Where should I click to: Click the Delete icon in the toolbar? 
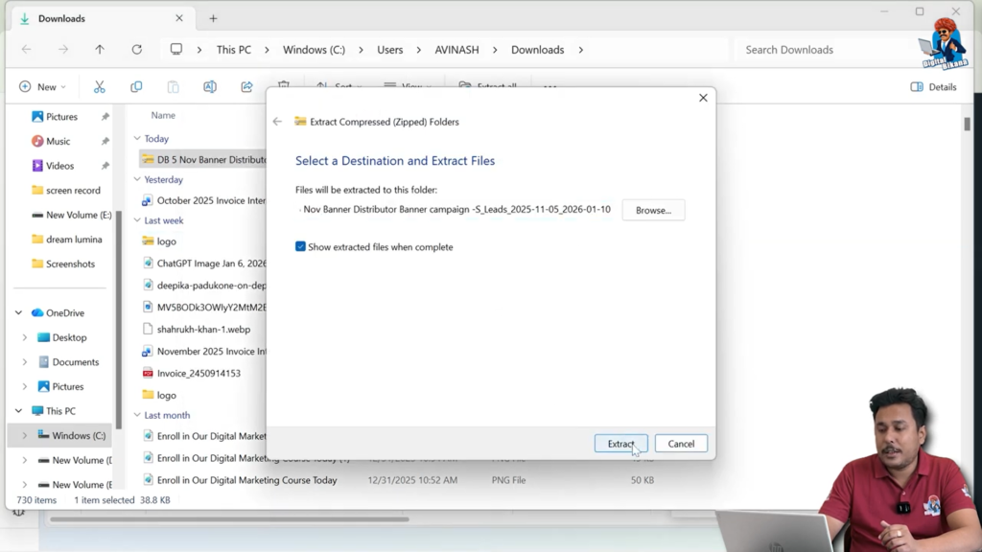[283, 86]
